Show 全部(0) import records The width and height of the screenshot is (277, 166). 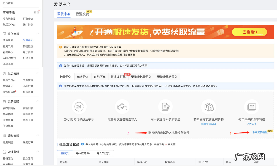(x=65, y=153)
